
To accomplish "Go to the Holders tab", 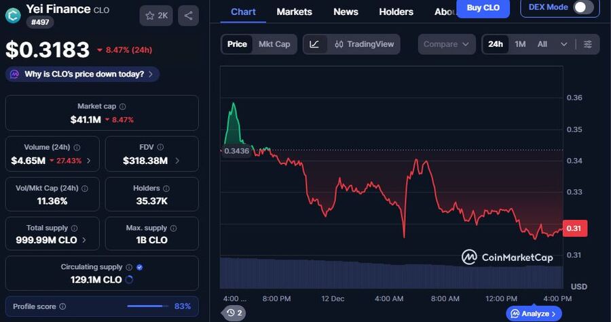I will point(396,12).
